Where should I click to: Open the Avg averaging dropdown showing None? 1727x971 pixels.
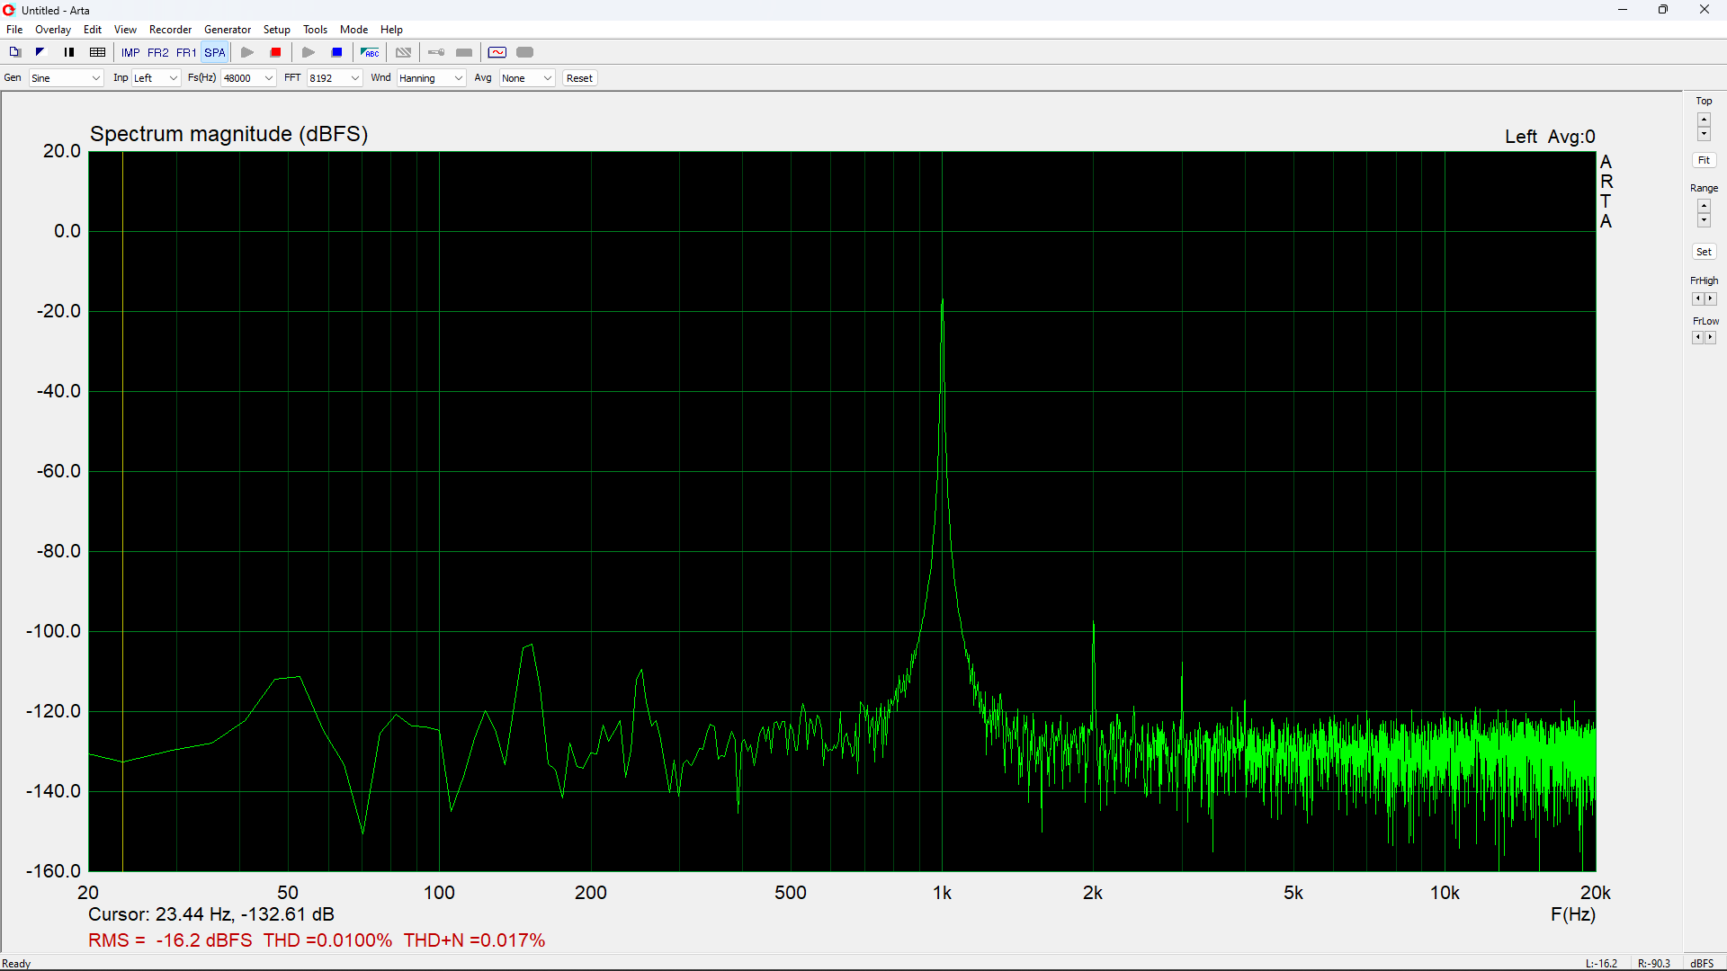(527, 78)
